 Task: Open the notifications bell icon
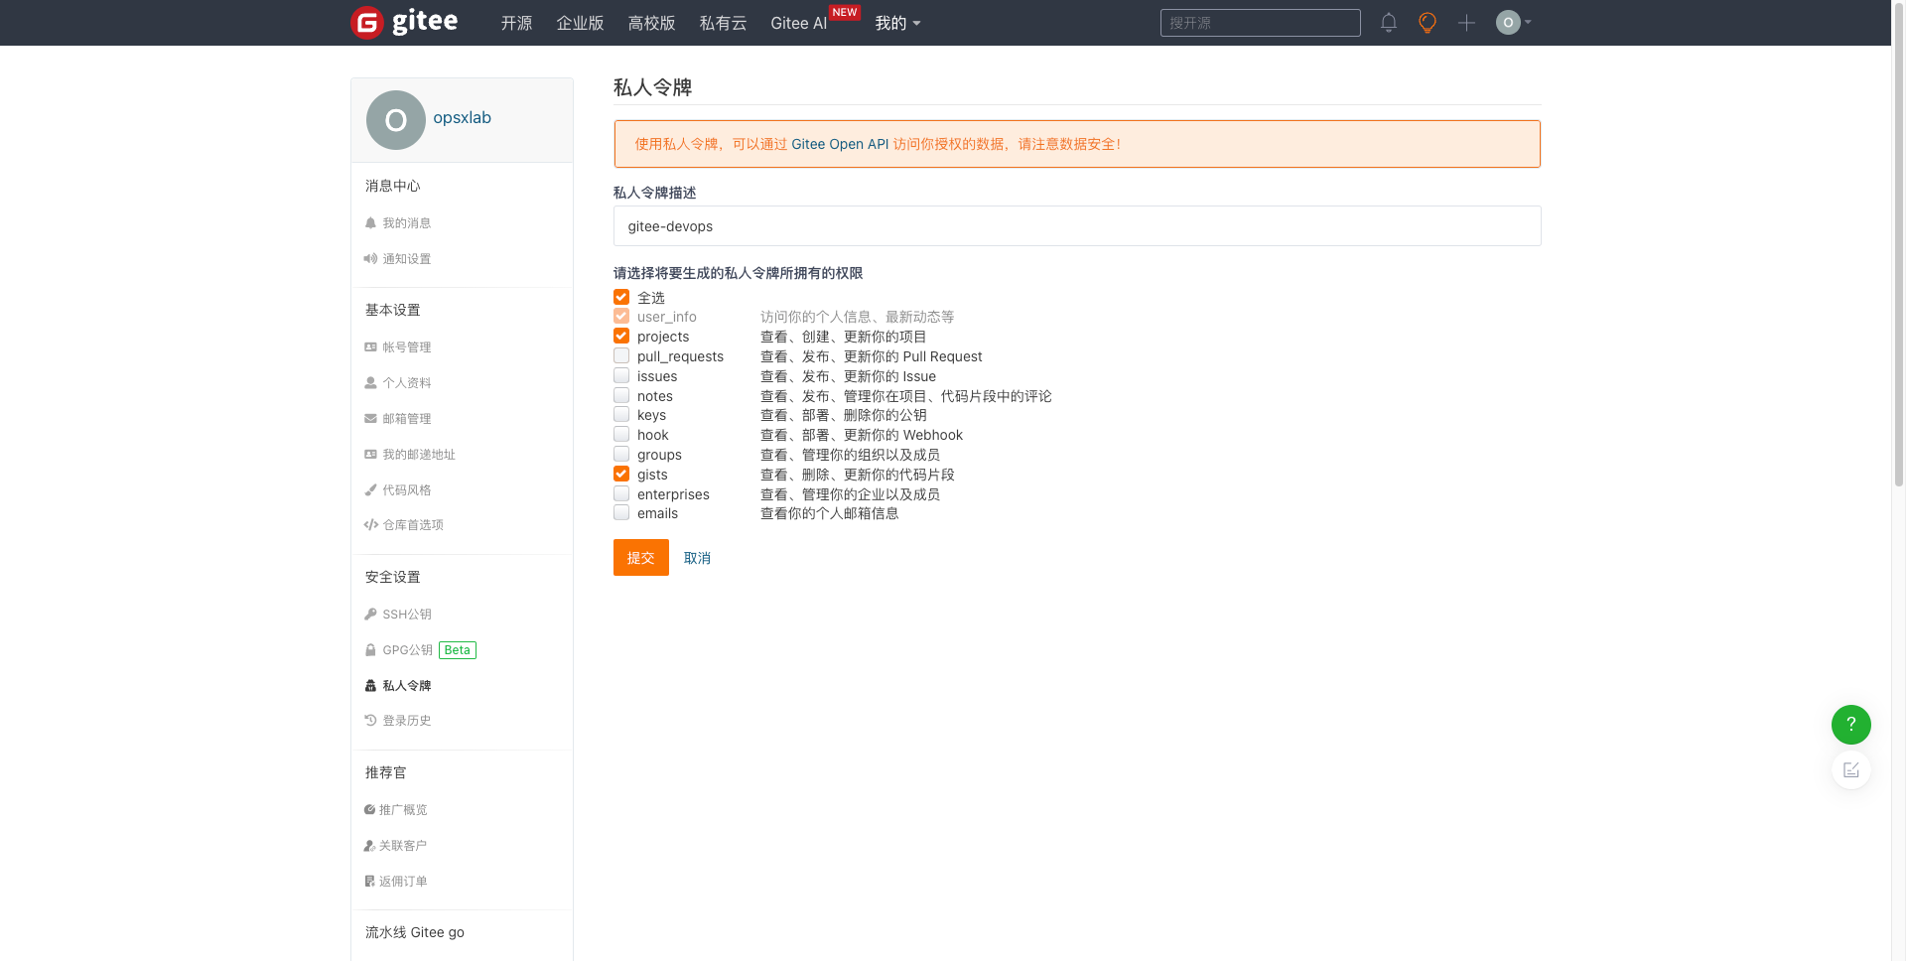(x=1389, y=23)
